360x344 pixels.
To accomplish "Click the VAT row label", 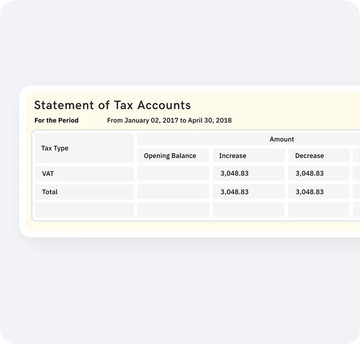I will pyautogui.click(x=48, y=173).
